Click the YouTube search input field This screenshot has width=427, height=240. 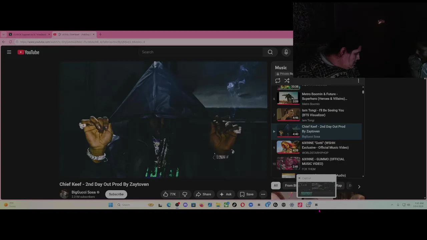click(200, 52)
